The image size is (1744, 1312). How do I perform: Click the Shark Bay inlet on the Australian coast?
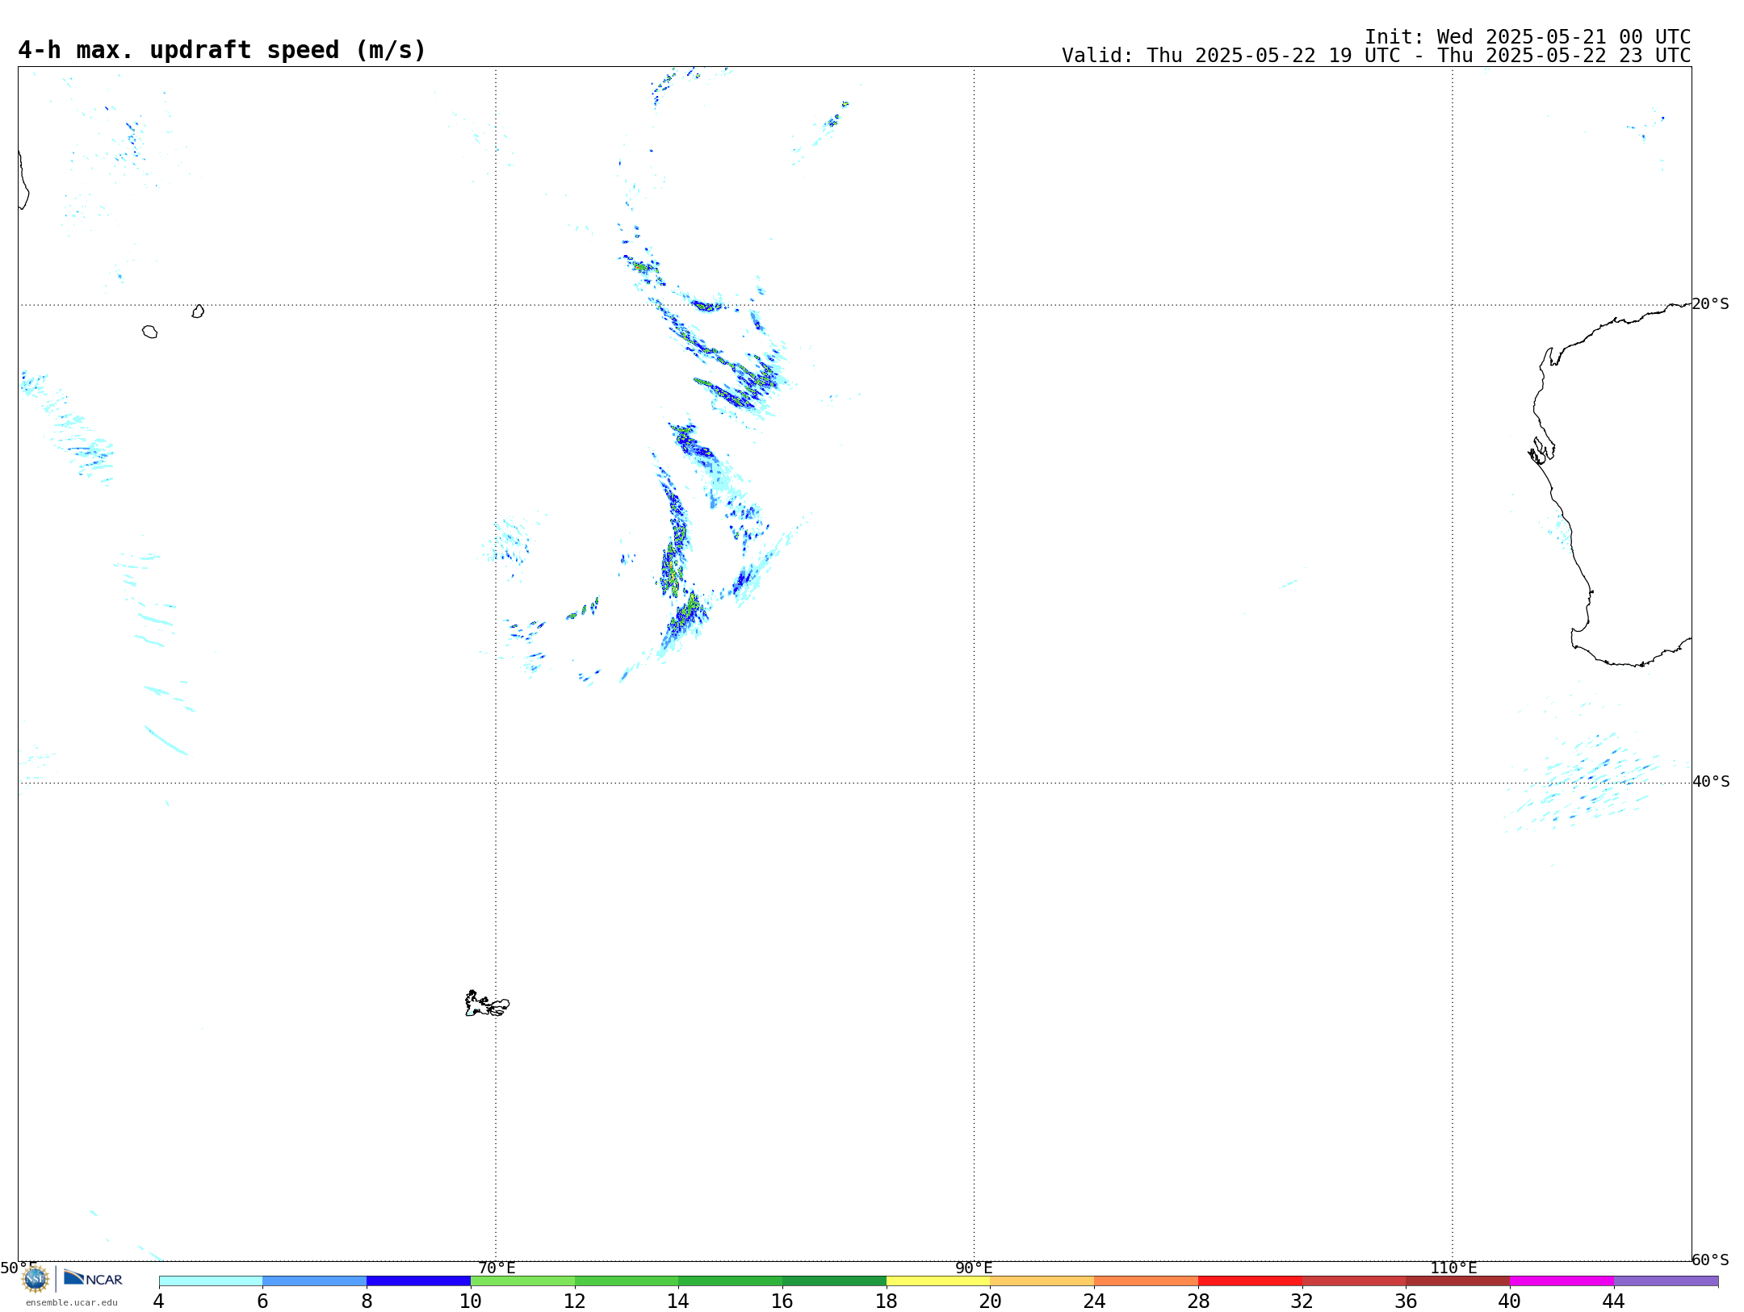(1541, 450)
